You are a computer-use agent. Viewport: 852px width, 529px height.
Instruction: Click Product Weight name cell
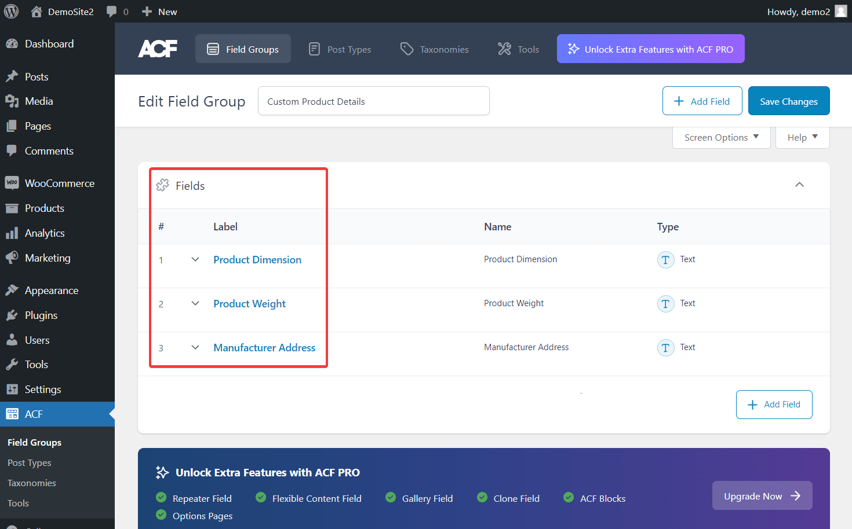coord(514,303)
